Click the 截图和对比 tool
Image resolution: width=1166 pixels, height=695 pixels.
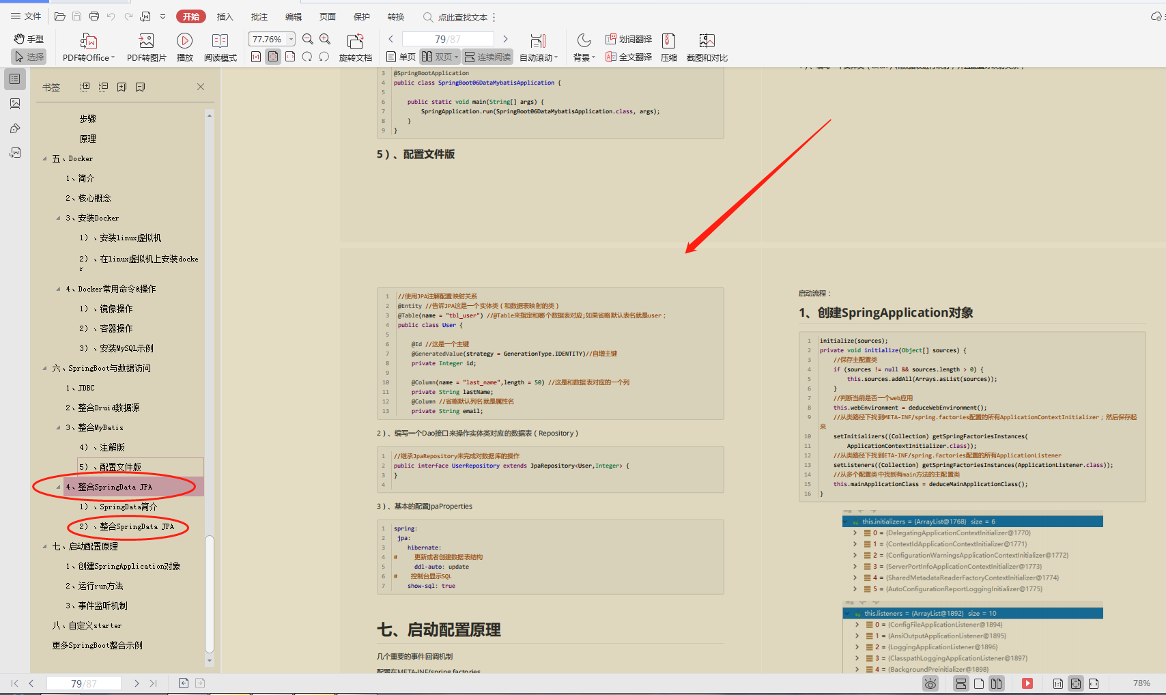pos(707,48)
